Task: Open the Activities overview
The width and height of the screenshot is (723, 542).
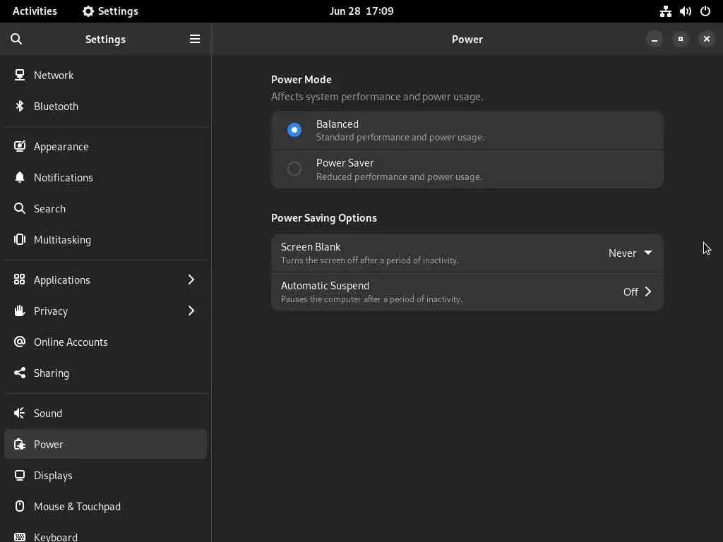Action: tap(35, 11)
